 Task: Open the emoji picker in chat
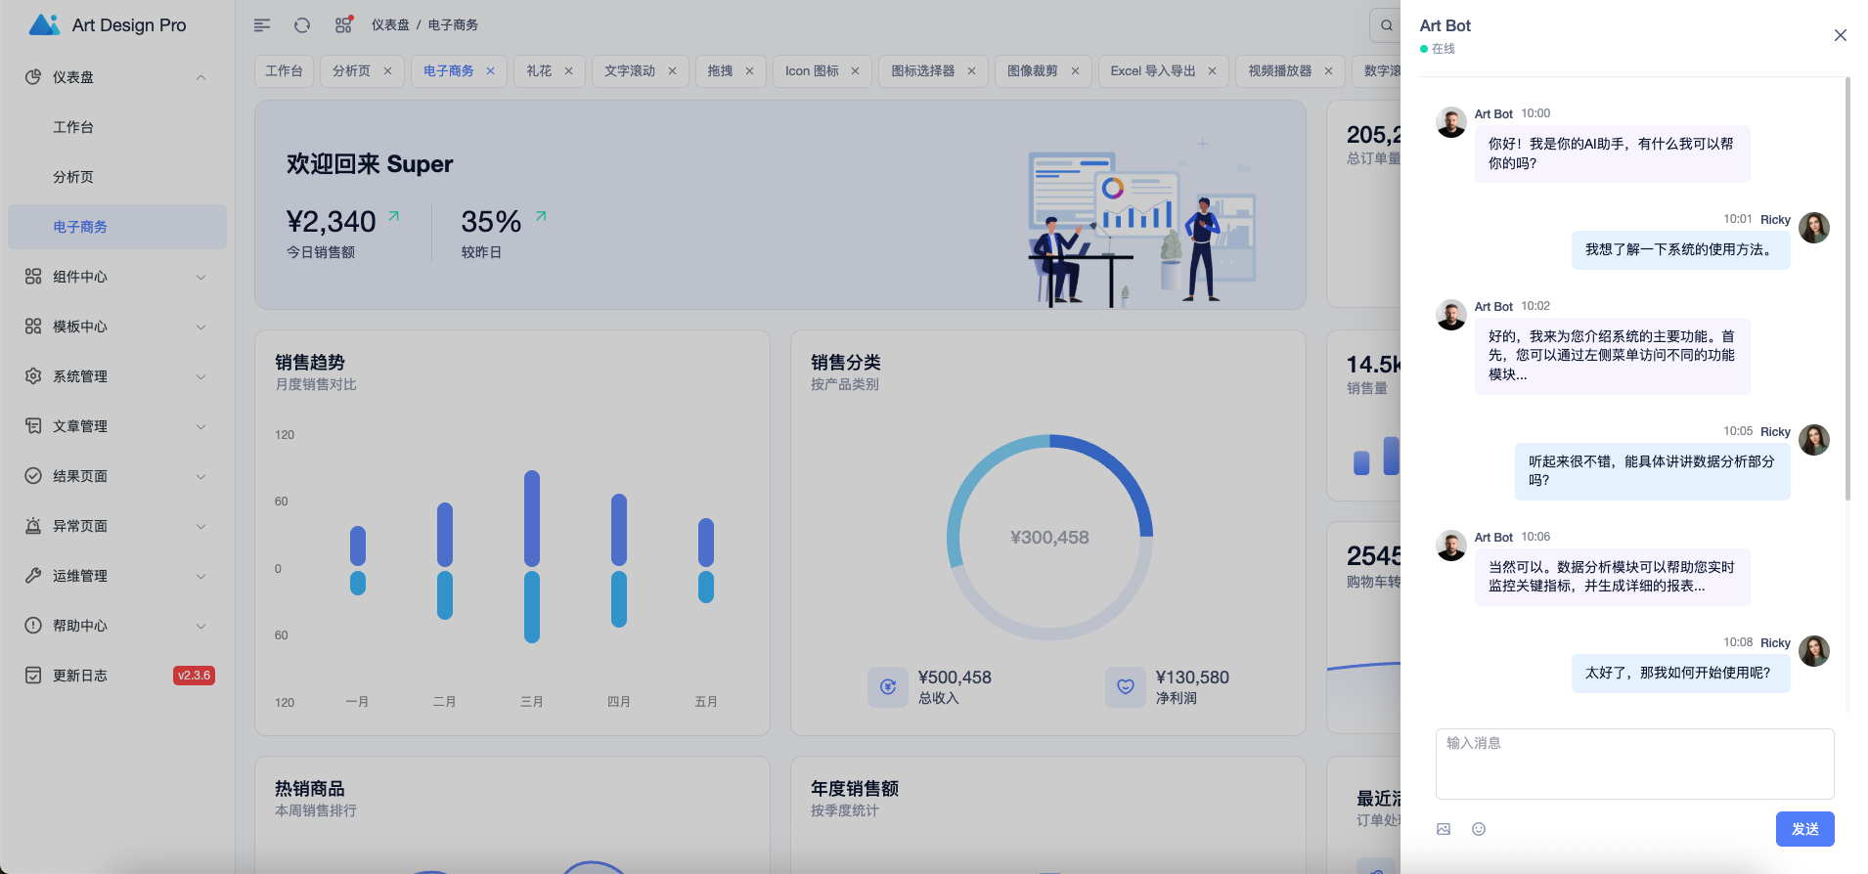[x=1479, y=829]
